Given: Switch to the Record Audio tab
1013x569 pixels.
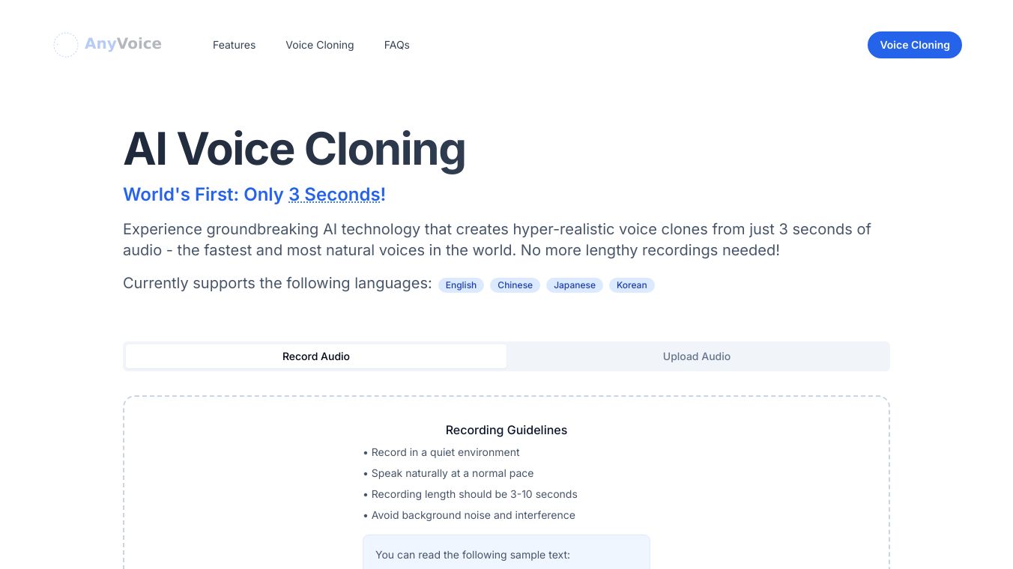Looking at the screenshot, I should point(315,356).
